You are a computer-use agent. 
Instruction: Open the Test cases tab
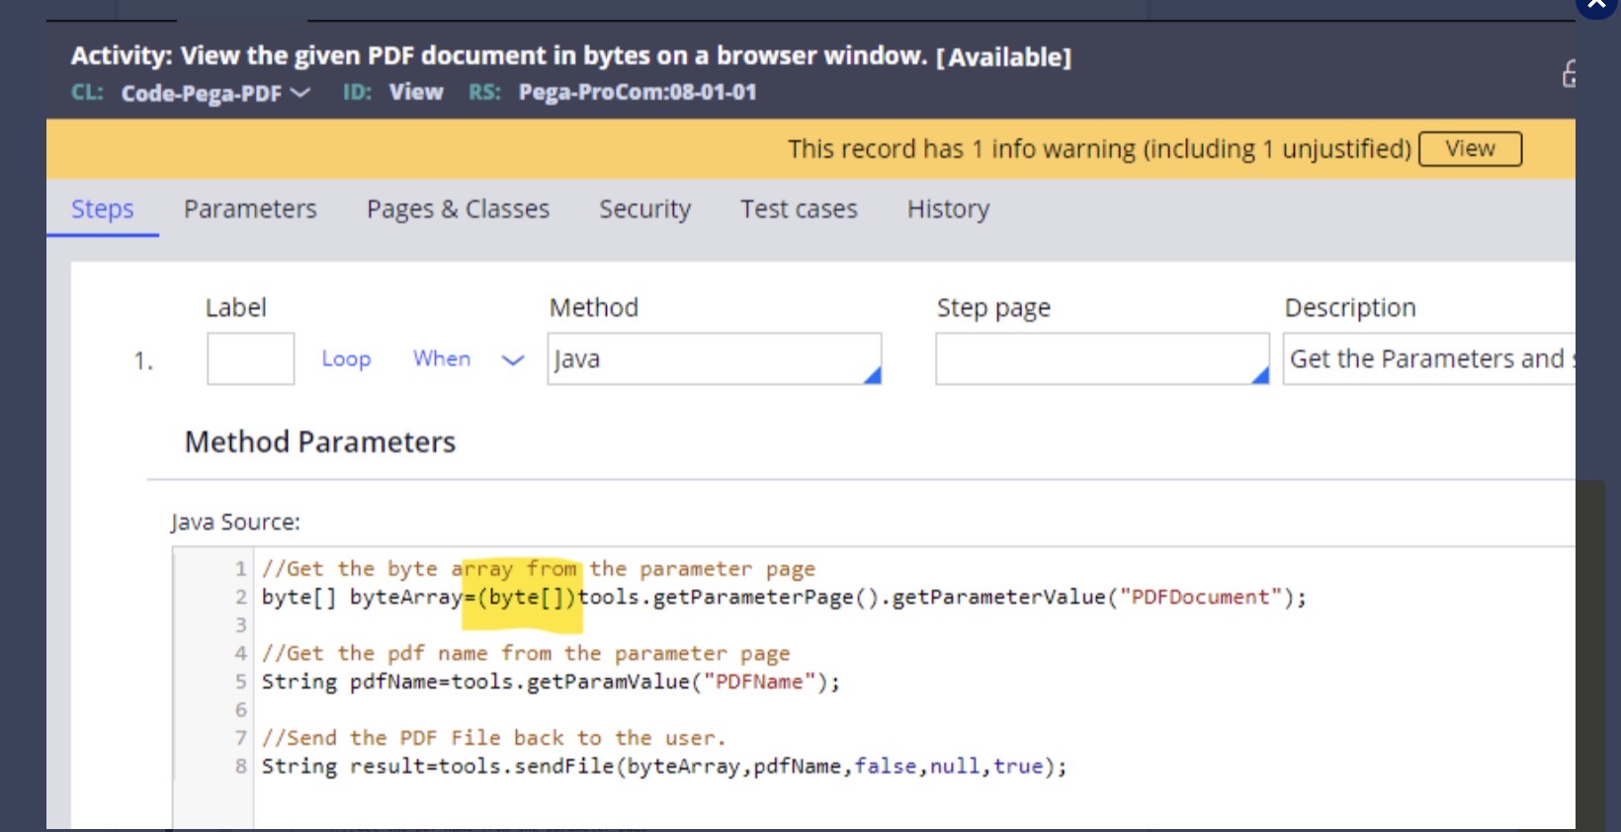click(x=799, y=209)
